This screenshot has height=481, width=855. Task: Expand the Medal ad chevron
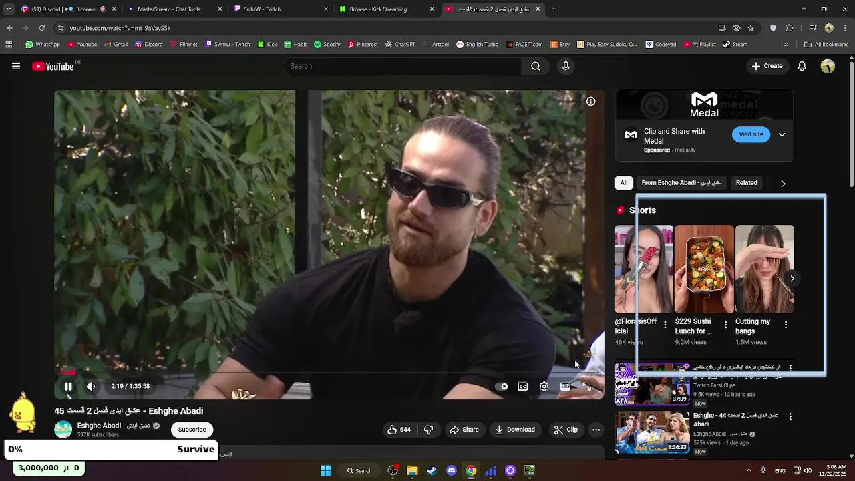point(782,134)
